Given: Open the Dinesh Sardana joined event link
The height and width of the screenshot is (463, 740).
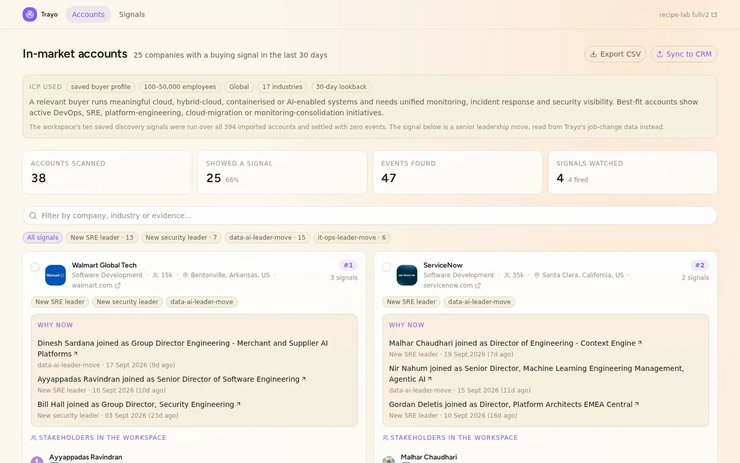Looking at the screenshot, I should pyautogui.click(x=183, y=348).
